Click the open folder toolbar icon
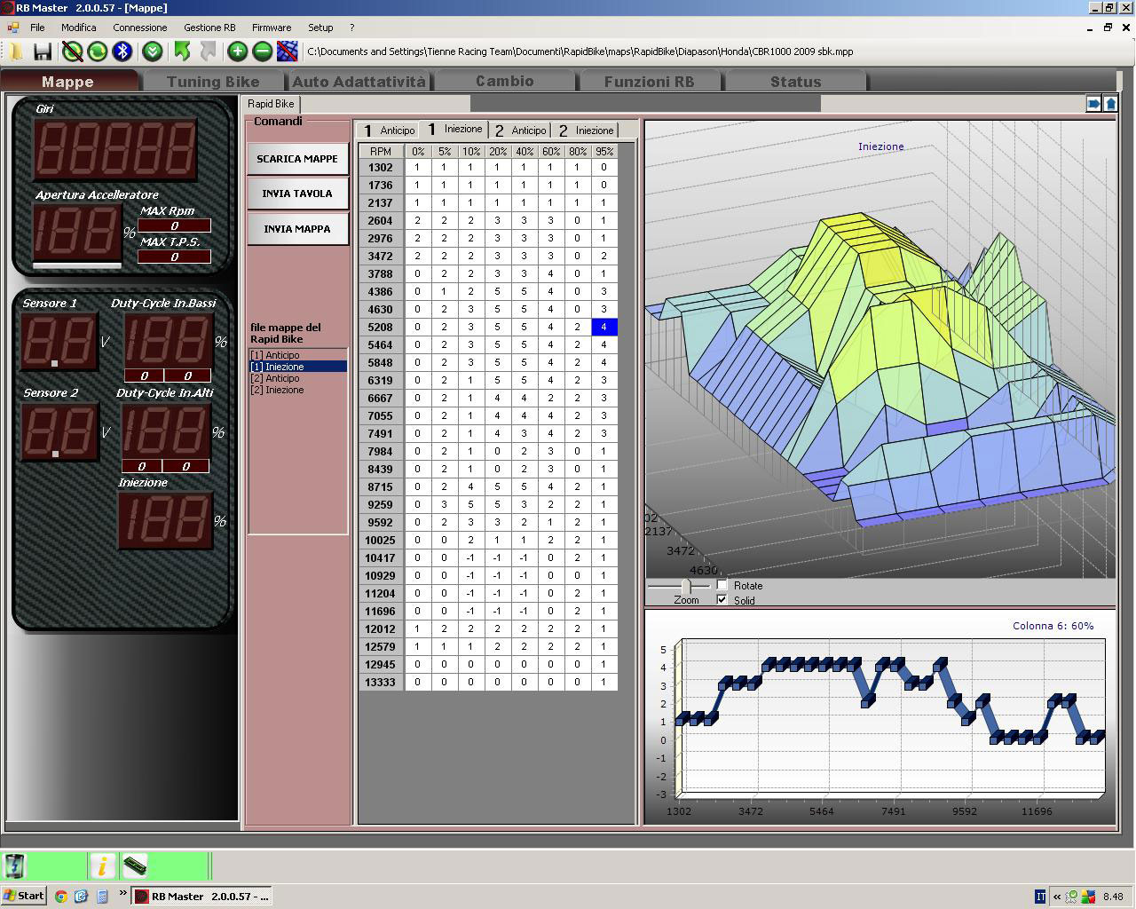1136x909 pixels. pos(16,51)
